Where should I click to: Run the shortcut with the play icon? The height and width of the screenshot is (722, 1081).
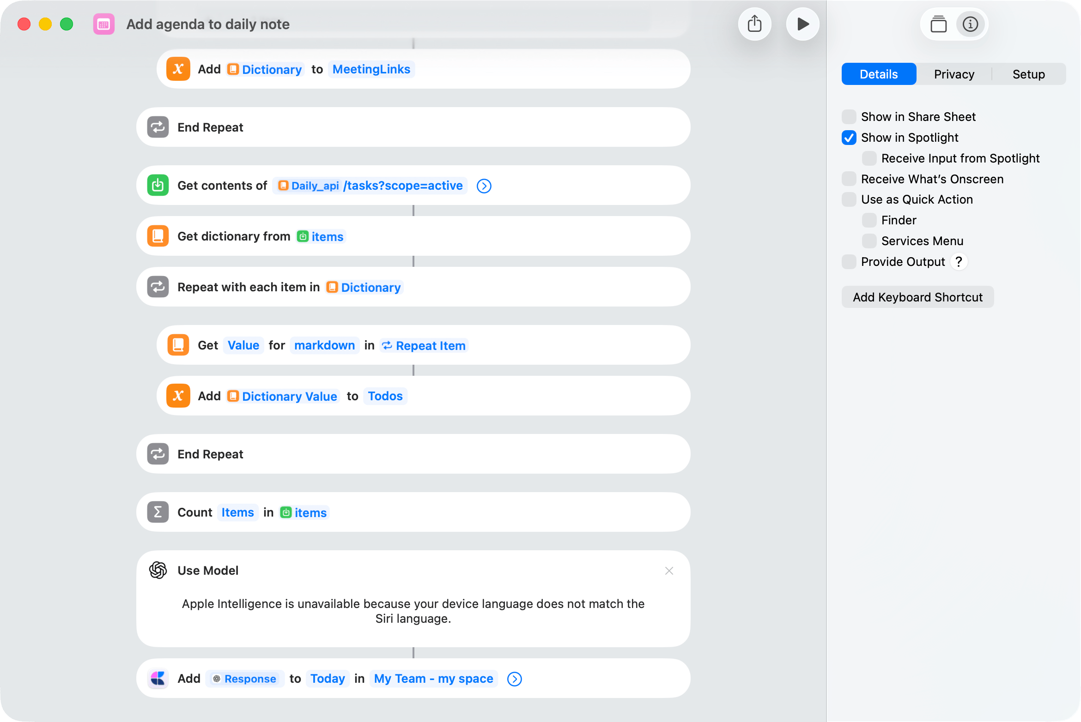pyautogui.click(x=802, y=24)
